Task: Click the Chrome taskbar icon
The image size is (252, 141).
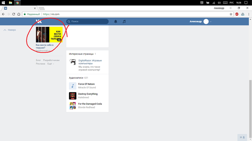Action: 17,3
